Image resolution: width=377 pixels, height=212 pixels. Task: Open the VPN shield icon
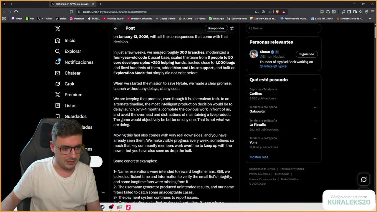coord(367,12)
